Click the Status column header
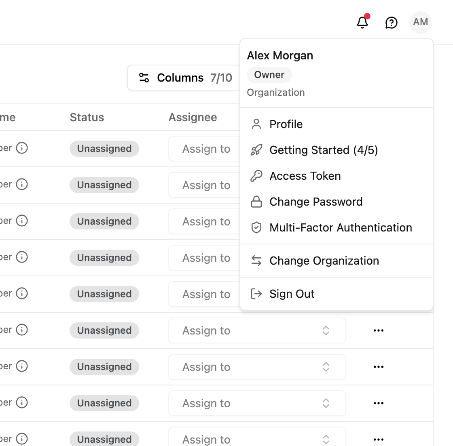Viewport: 453px width, 446px height. coord(87,118)
